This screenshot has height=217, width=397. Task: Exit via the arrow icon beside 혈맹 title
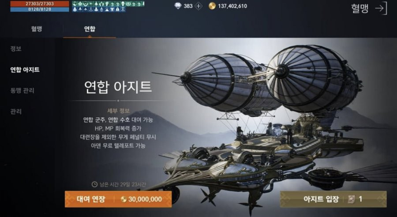[381, 8]
